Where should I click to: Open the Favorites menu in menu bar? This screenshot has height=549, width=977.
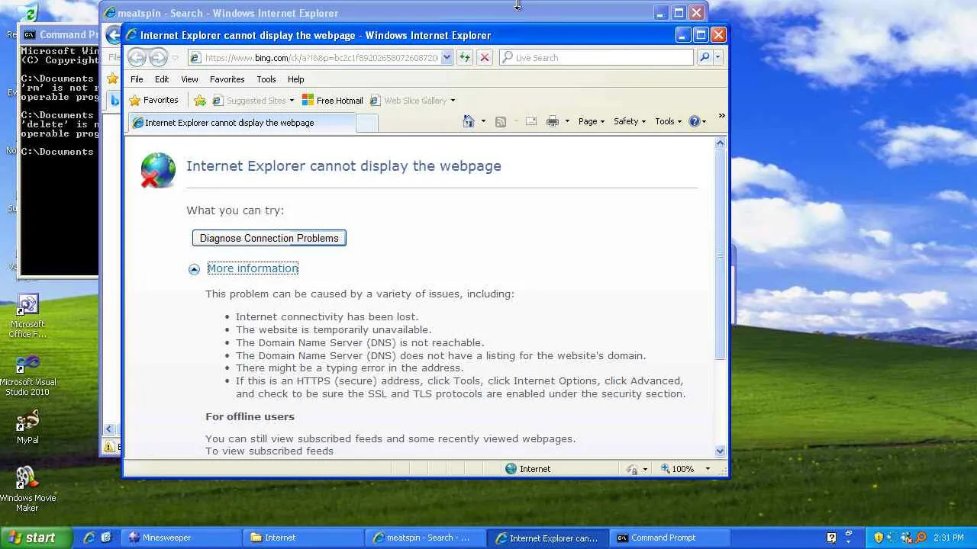coord(227,79)
